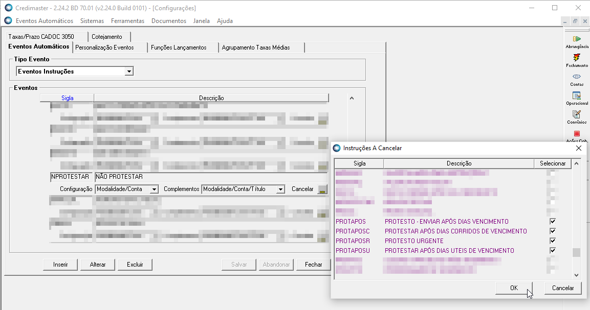Screen dimensions: 590x310
Task: Click 'PROTESTO URGENTE' description
Action: (414, 241)
